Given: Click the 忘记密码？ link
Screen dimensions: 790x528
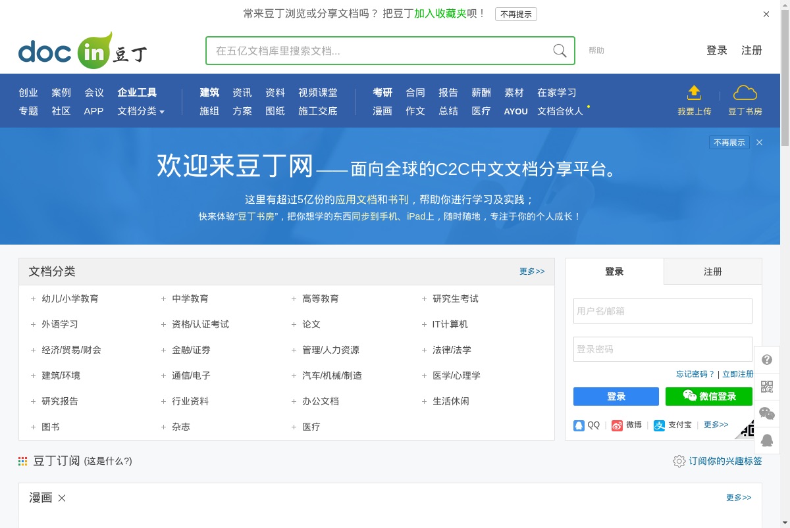Looking at the screenshot, I should (695, 374).
